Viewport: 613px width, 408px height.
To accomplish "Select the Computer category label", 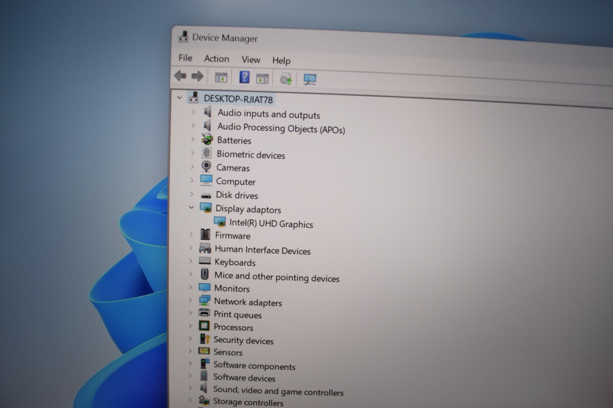I will point(235,182).
